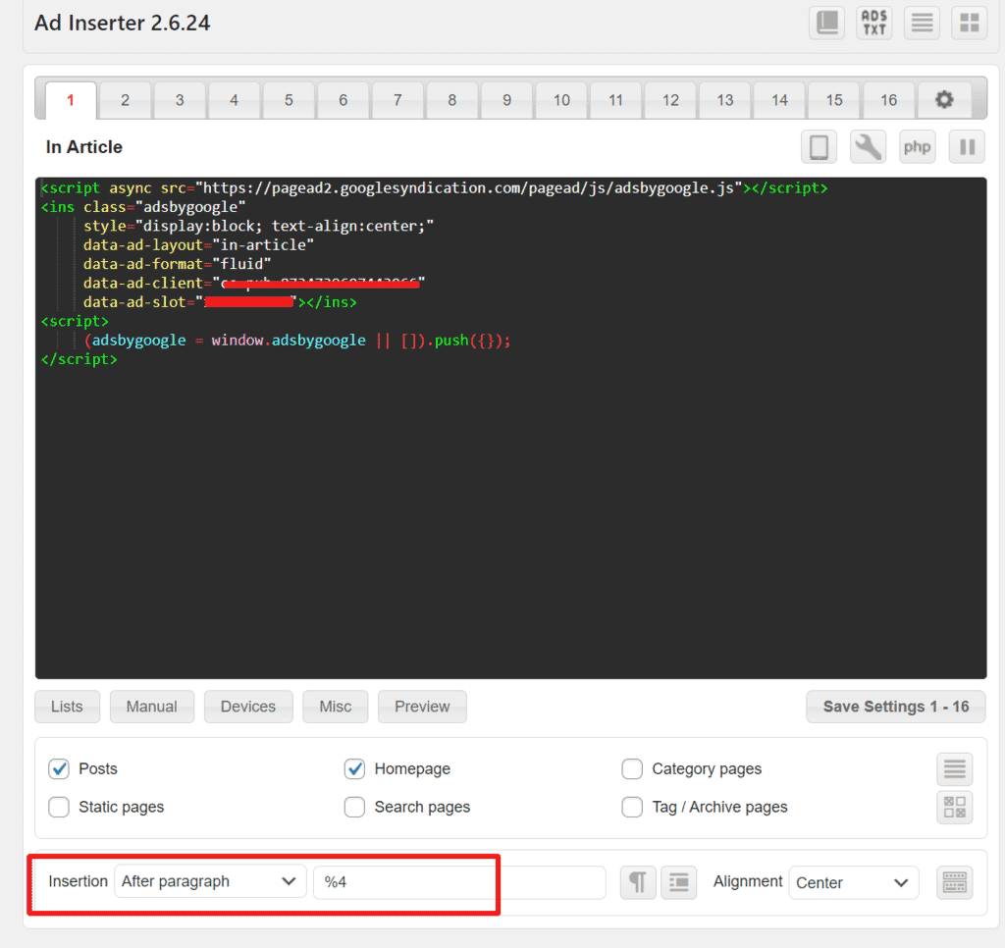
Task: Click the pause insertion icon
Action: (x=967, y=147)
